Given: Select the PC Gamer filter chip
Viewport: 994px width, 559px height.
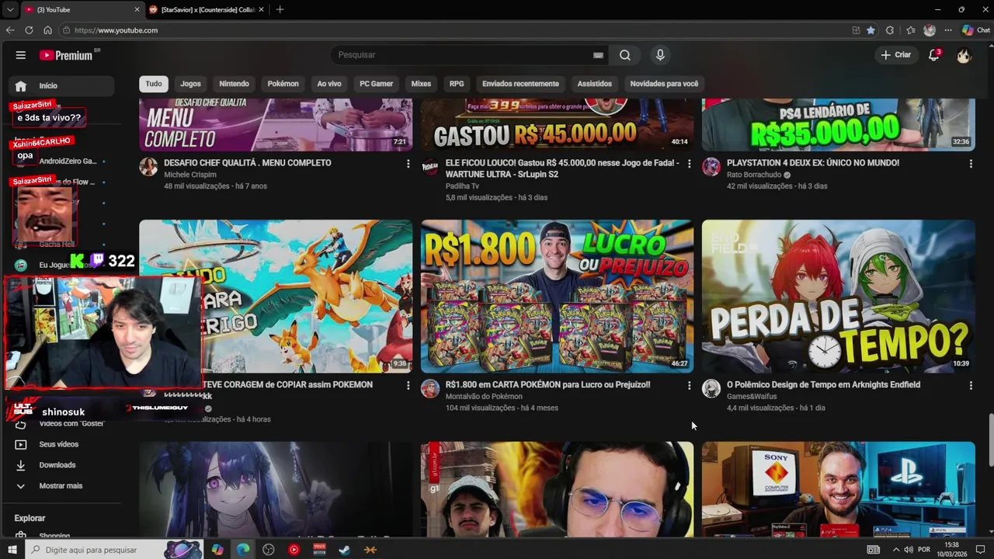Looking at the screenshot, I should pyautogui.click(x=376, y=84).
